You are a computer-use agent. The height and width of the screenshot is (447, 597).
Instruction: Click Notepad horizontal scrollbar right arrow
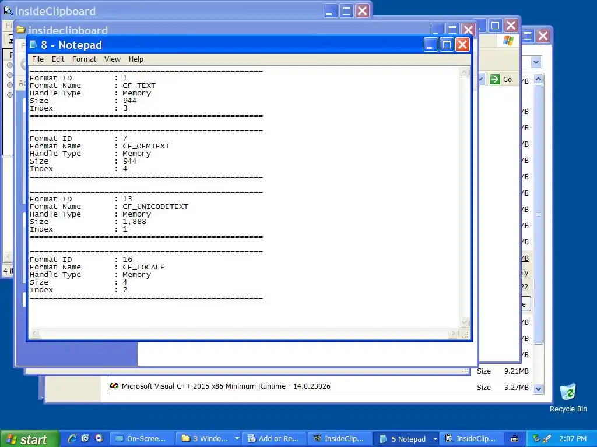tap(453, 334)
